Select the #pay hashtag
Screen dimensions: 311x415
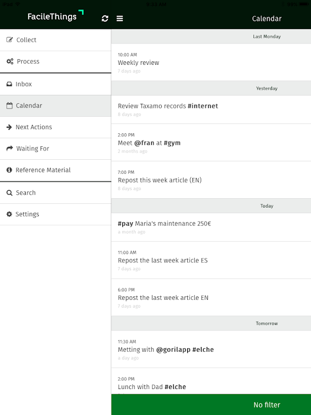click(x=125, y=224)
